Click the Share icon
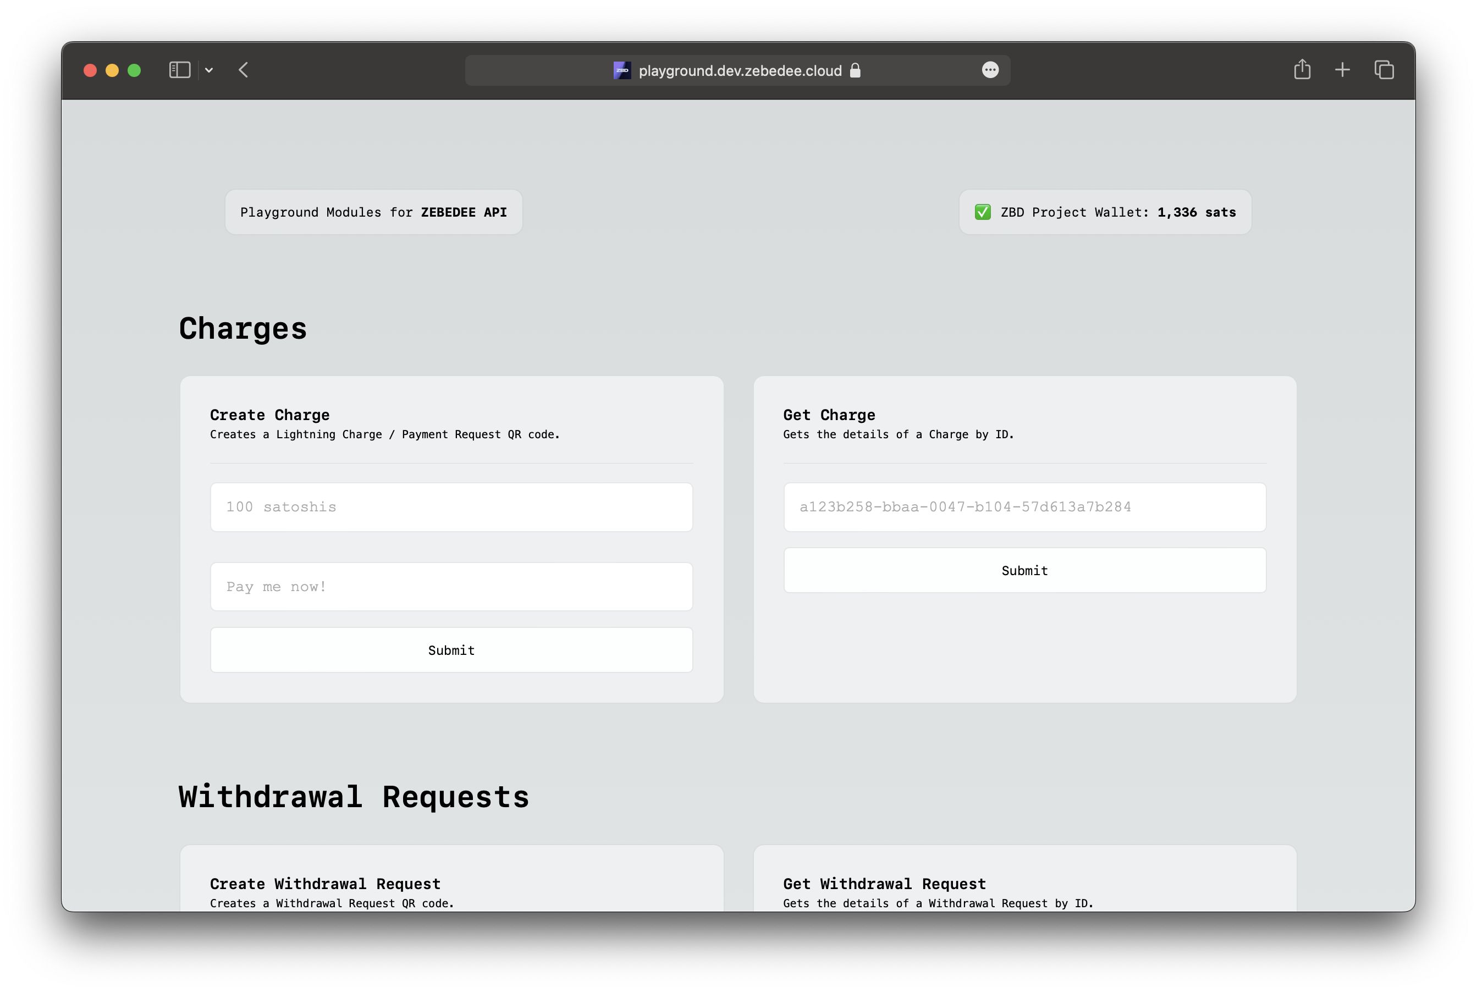 [1302, 69]
